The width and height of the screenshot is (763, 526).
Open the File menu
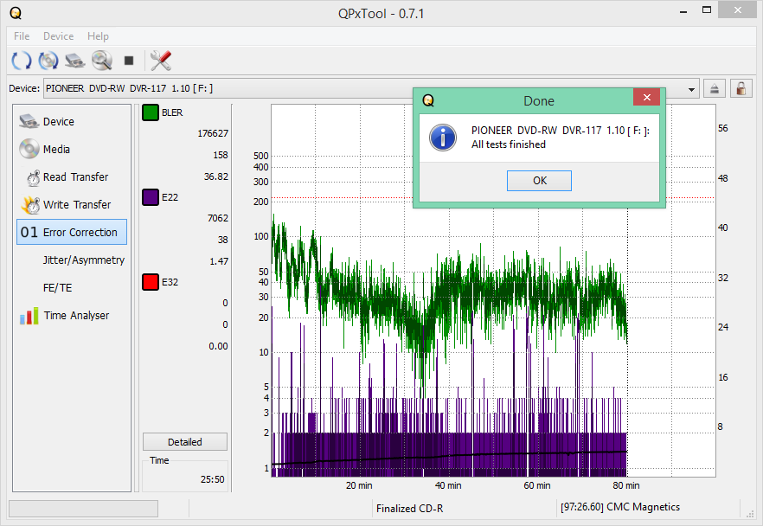(22, 36)
